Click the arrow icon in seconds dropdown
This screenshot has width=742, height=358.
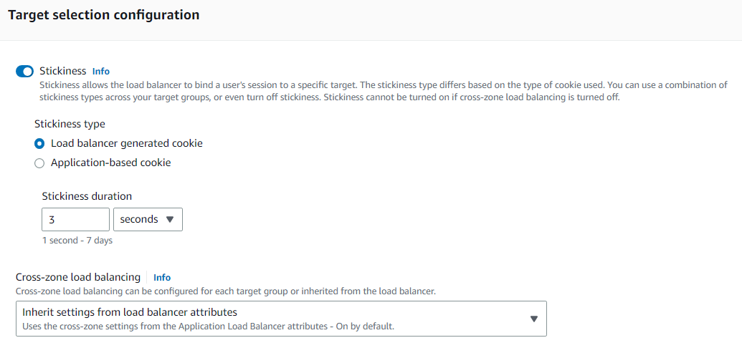171,219
